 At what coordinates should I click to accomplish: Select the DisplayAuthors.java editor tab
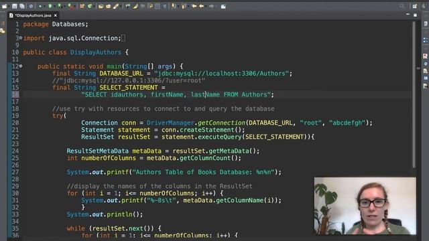[x=33, y=15]
